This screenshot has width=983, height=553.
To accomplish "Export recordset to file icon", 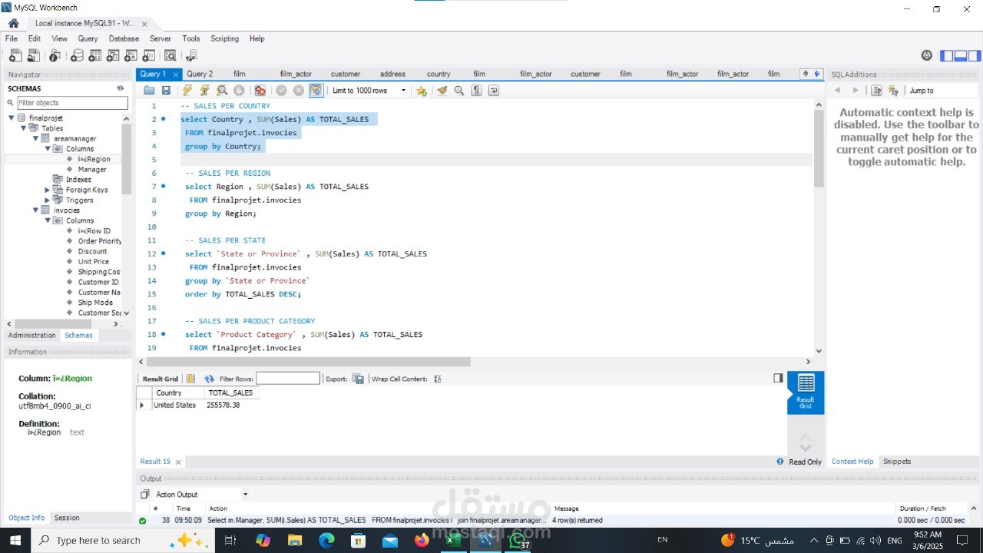I will tap(358, 379).
